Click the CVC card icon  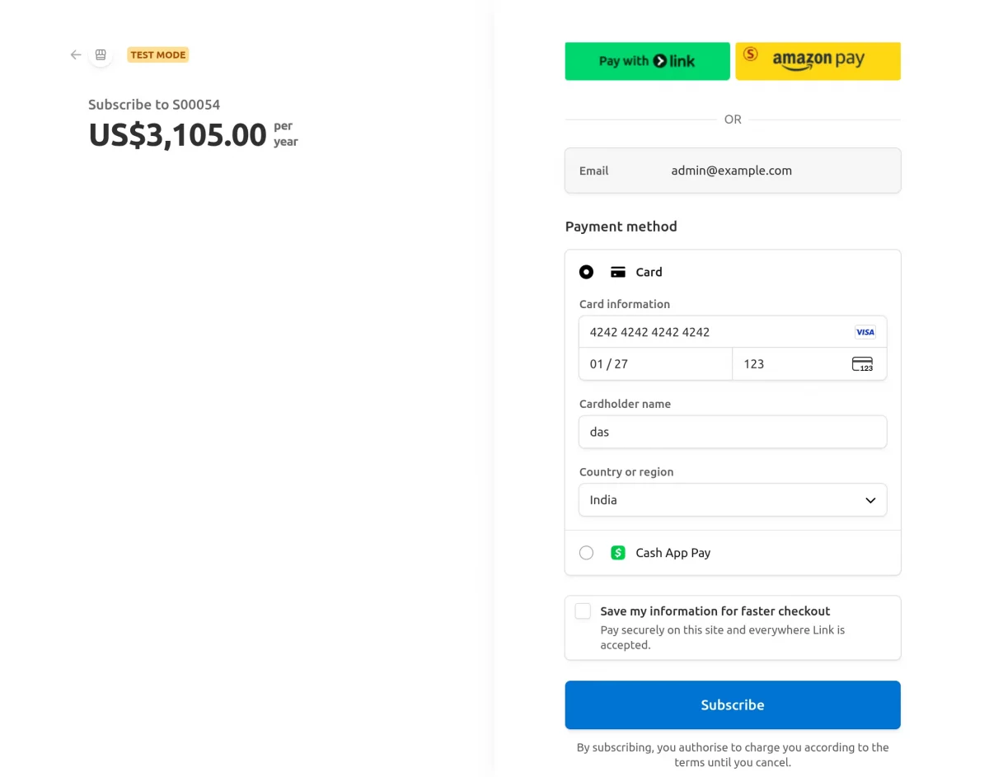click(x=862, y=364)
